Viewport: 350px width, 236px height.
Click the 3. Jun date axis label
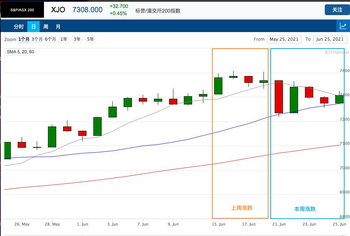(x=112, y=224)
